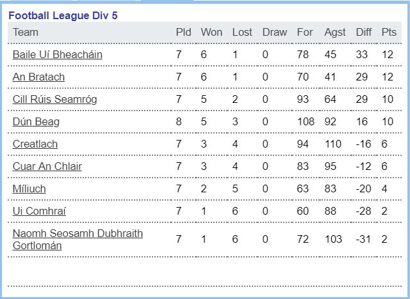
Task: Select the Draw column header
Action: pyautogui.click(x=275, y=33)
